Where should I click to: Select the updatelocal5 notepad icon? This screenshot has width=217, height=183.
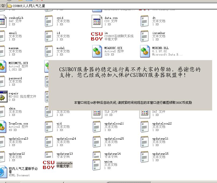(97, 142)
